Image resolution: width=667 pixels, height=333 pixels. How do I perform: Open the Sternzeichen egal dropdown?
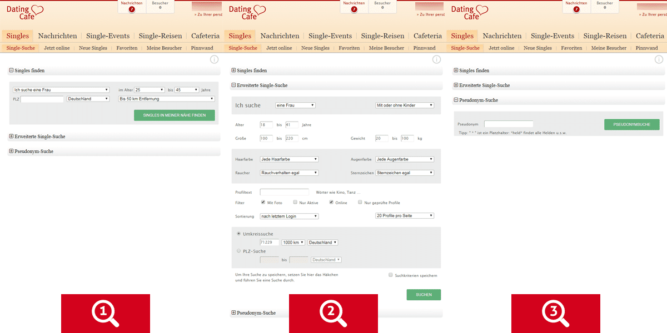tap(404, 173)
